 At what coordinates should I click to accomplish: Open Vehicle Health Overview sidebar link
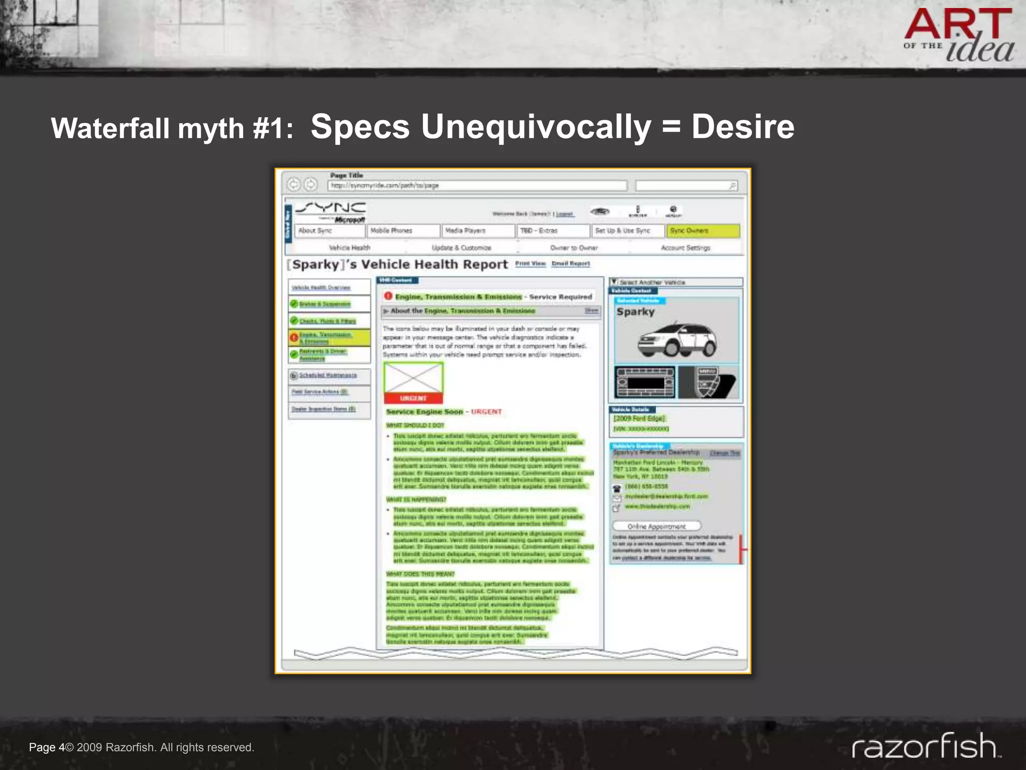click(x=321, y=288)
